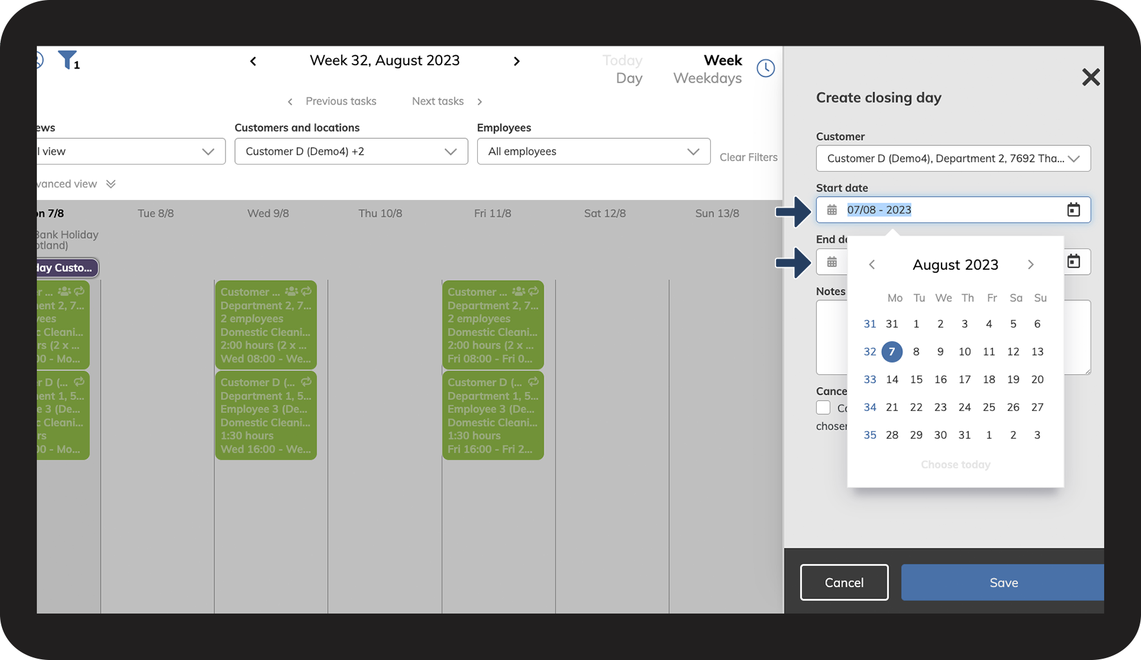Expand the Advanced view section
The width and height of the screenshot is (1141, 660).
click(77, 184)
